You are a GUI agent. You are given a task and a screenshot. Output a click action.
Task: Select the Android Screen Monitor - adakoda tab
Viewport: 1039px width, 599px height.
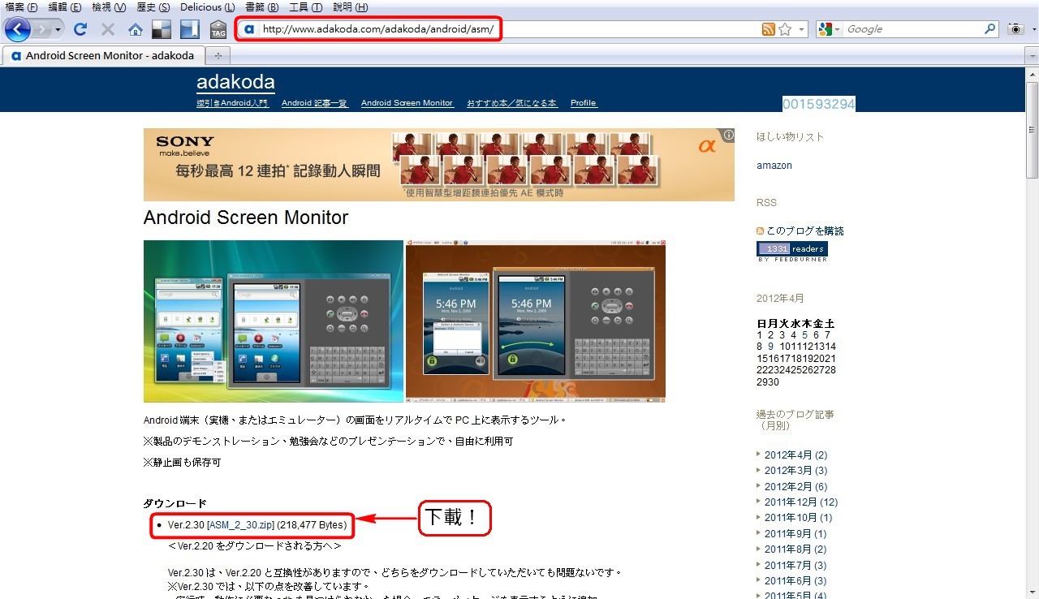(x=103, y=56)
